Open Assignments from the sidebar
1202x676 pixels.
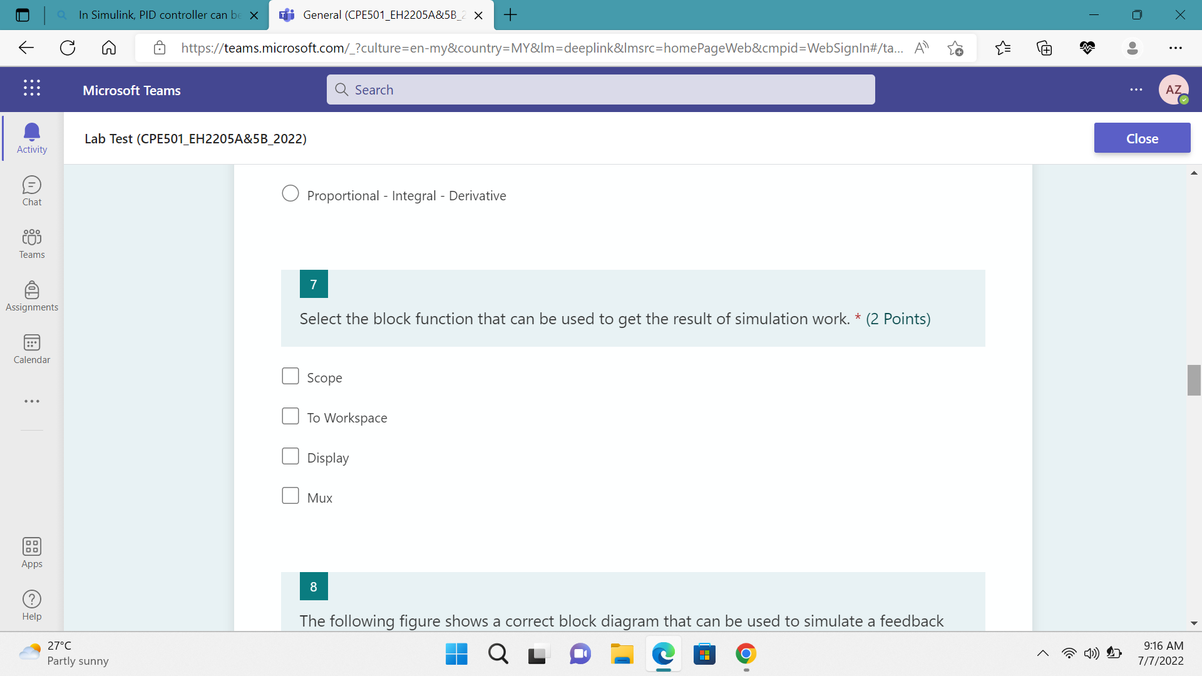pyautogui.click(x=31, y=295)
